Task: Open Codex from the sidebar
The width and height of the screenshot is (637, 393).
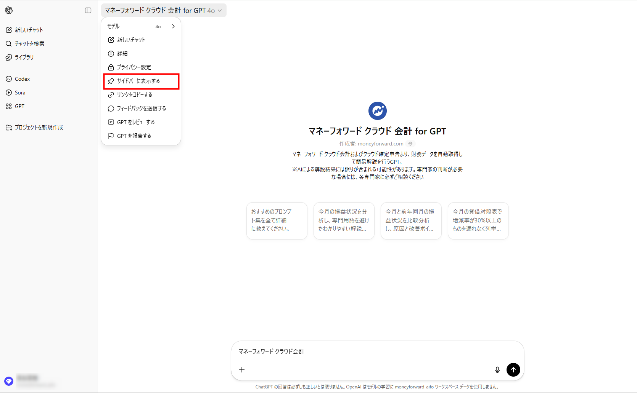Action: [x=49, y=79]
